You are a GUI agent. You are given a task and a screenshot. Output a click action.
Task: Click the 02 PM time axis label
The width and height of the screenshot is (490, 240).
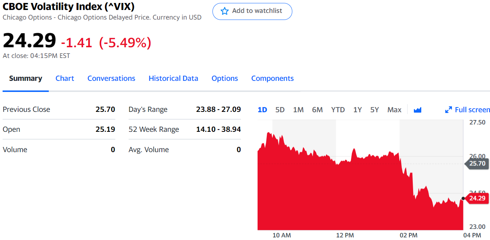[408, 235]
